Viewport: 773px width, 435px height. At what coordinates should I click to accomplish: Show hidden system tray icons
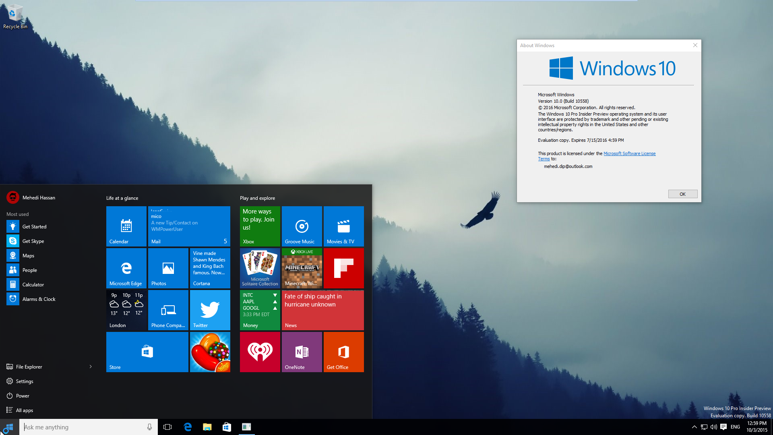[694, 427]
